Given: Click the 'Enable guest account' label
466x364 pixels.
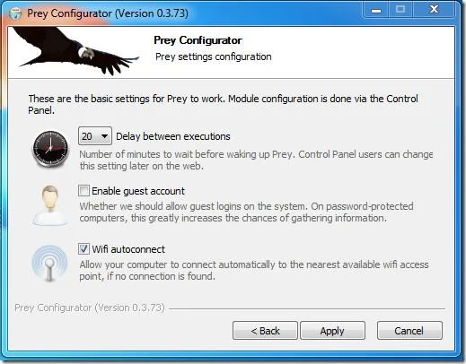Looking at the screenshot, I should (138, 191).
